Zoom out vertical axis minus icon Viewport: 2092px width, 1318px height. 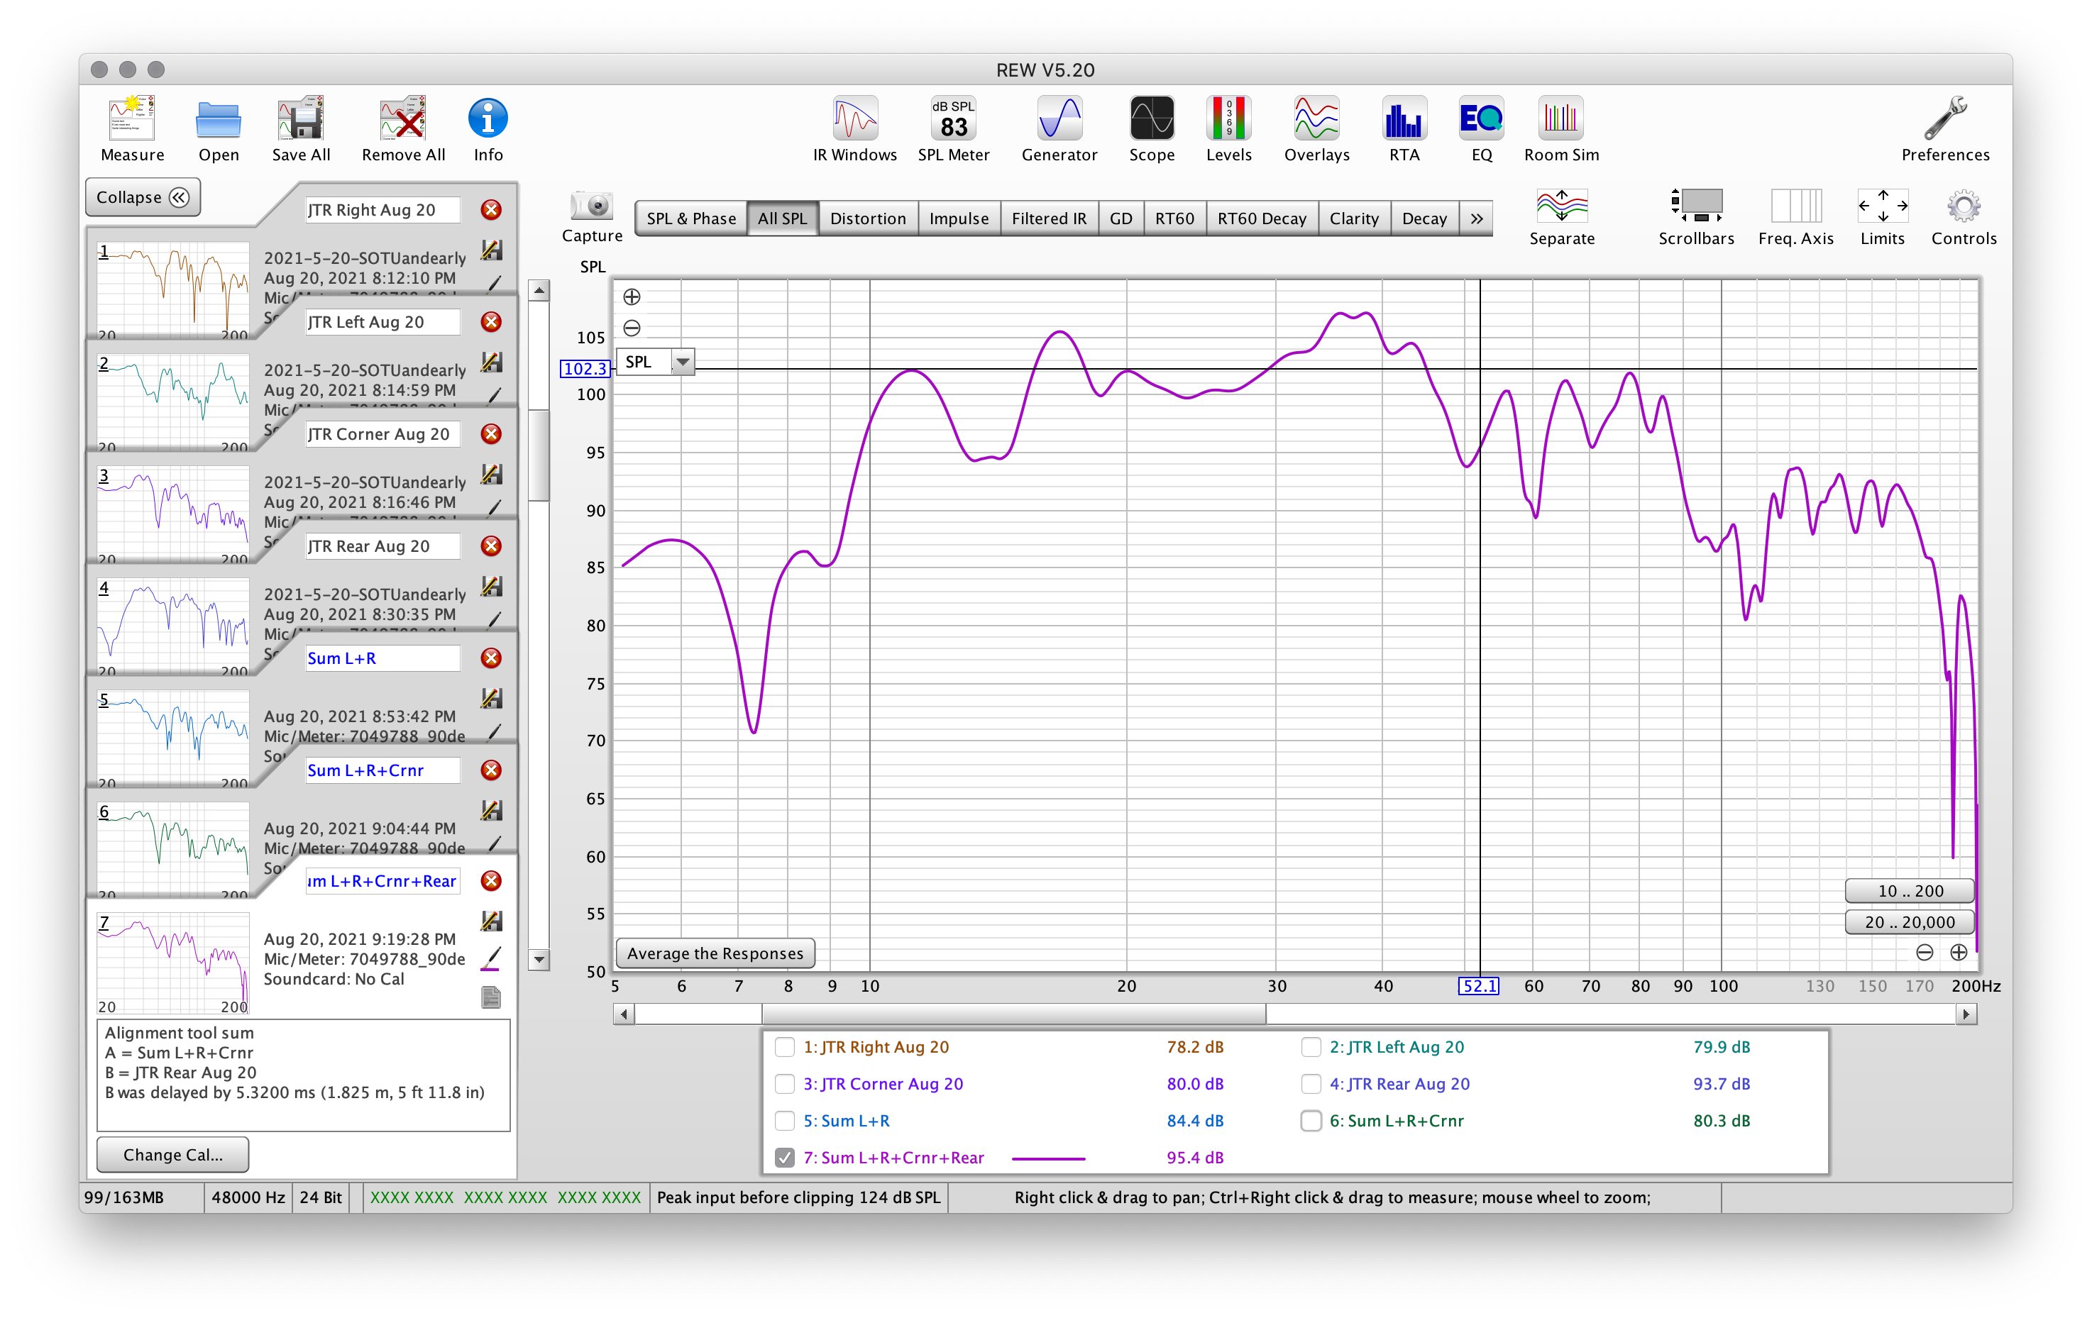(x=632, y=328)
